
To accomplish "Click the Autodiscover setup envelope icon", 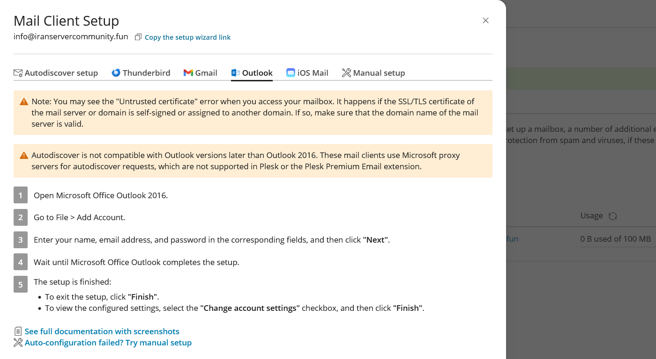I will pos(18,72).
